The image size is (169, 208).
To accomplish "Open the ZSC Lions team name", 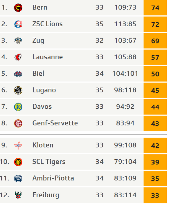I will [47, 24].
